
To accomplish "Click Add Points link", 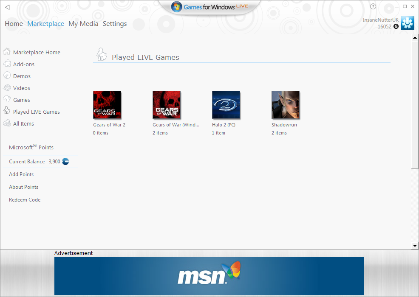I will (x=21, y=174).
